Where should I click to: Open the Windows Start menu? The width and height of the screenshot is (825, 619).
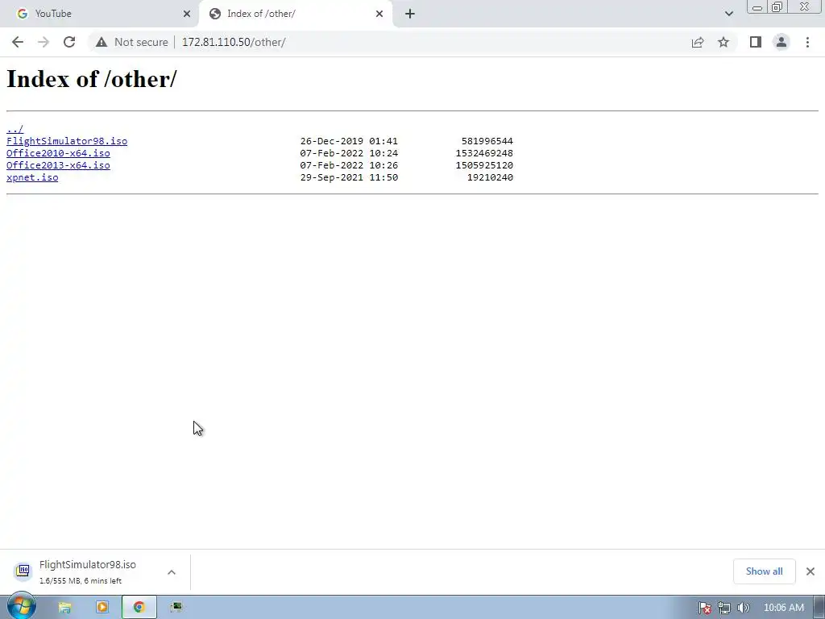pos(21,607)
